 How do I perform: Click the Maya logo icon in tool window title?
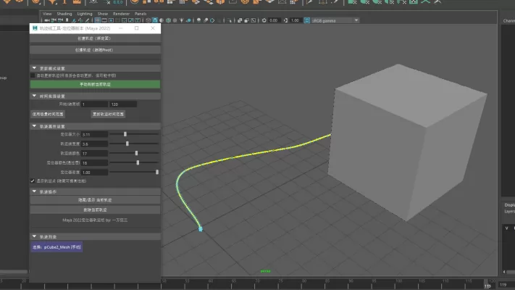[35, 28]
